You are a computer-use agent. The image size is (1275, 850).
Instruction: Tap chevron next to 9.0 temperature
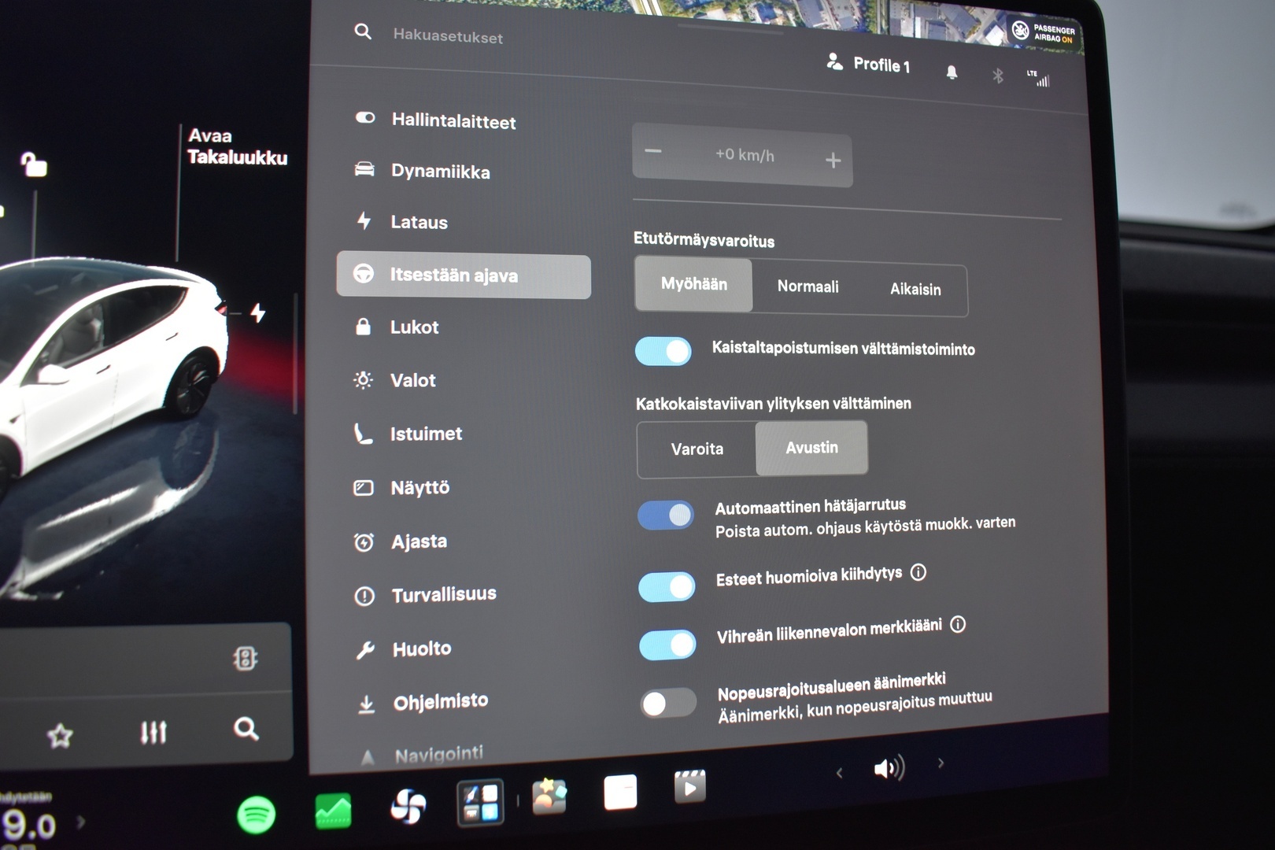[81, 822]
